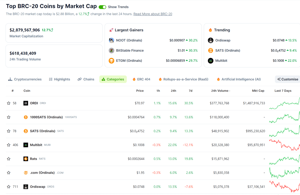Sort by the 24h Volume column header
The width and height of the screenshot is (300, 195).
click(x=220, y=91)
